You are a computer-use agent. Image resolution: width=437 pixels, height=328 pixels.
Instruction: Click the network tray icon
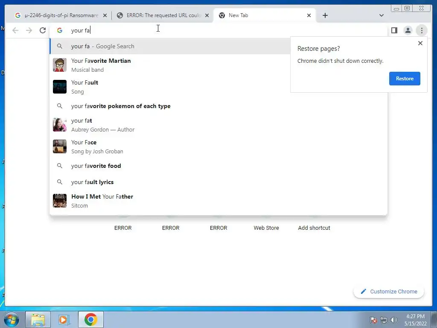tap(384, 320)
